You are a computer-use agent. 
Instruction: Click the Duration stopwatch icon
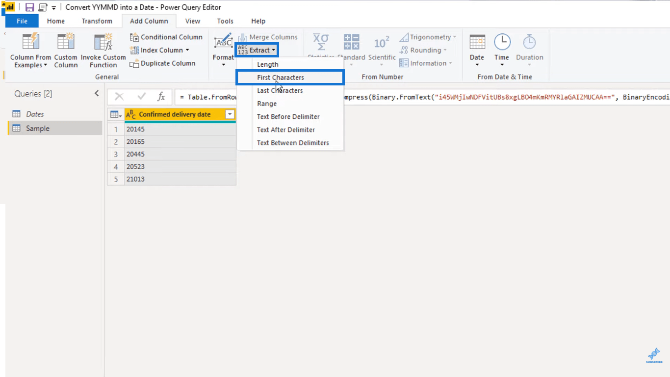point(529,42)
